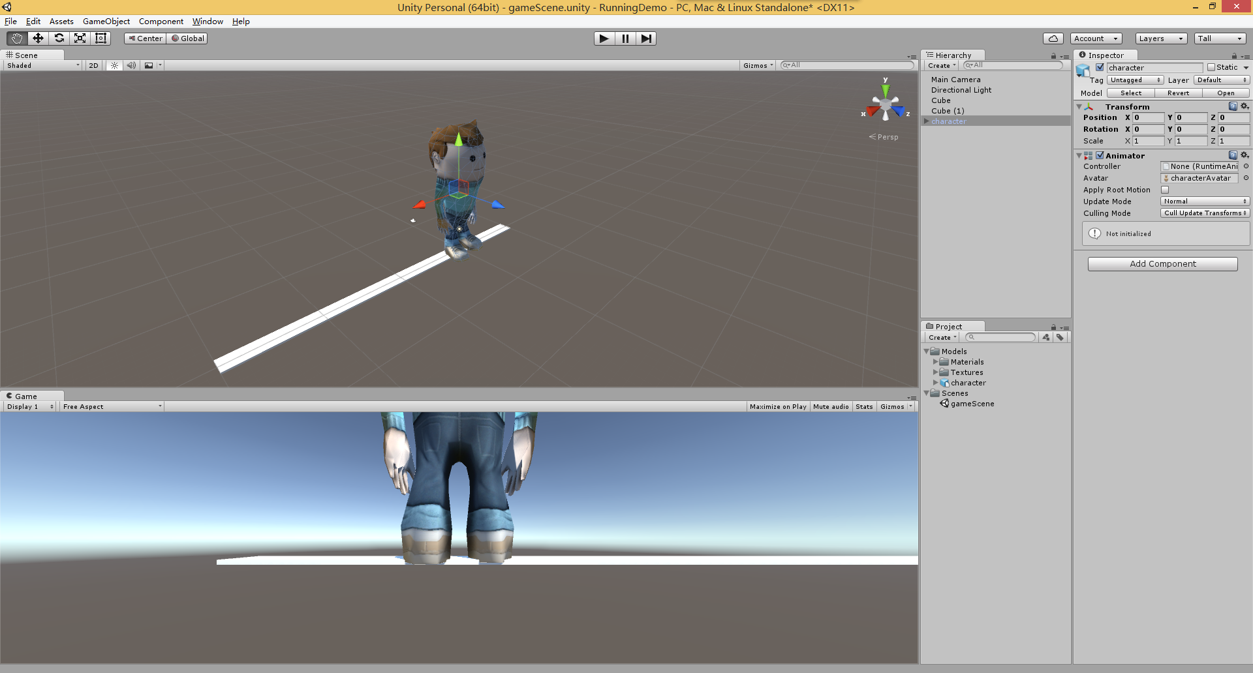1253x673 pixels.
Task: Open the Layers dropdown
Action: pos(1161,38)
